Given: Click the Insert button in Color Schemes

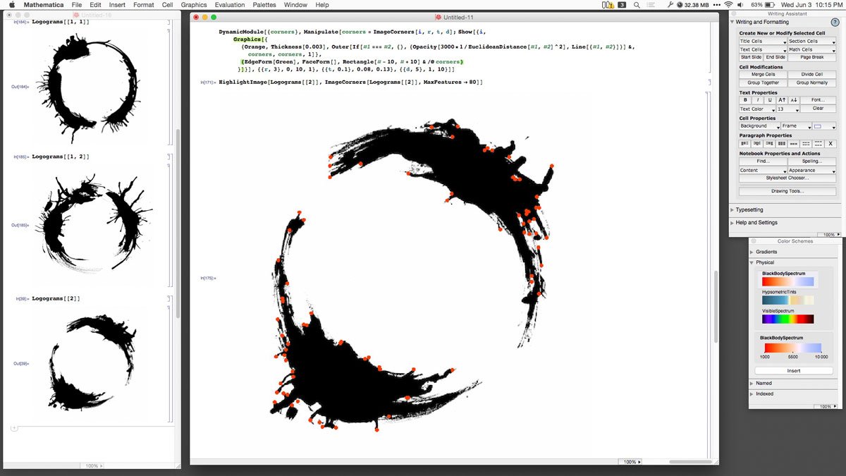Looking at the screenshot, I should pos(793,371).
